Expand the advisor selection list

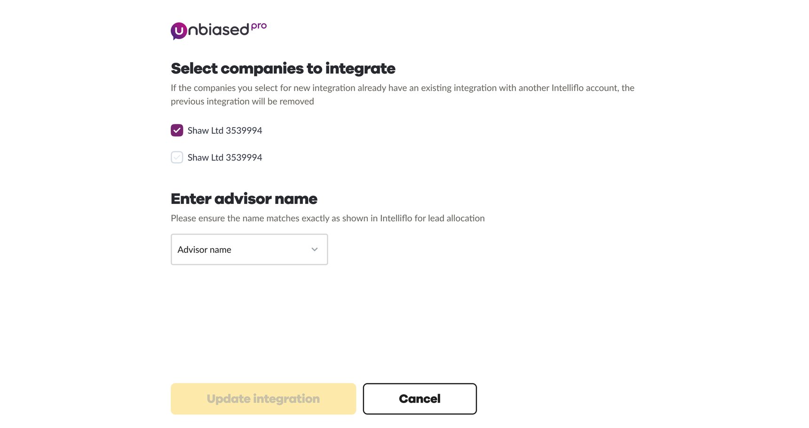(249, 250)
